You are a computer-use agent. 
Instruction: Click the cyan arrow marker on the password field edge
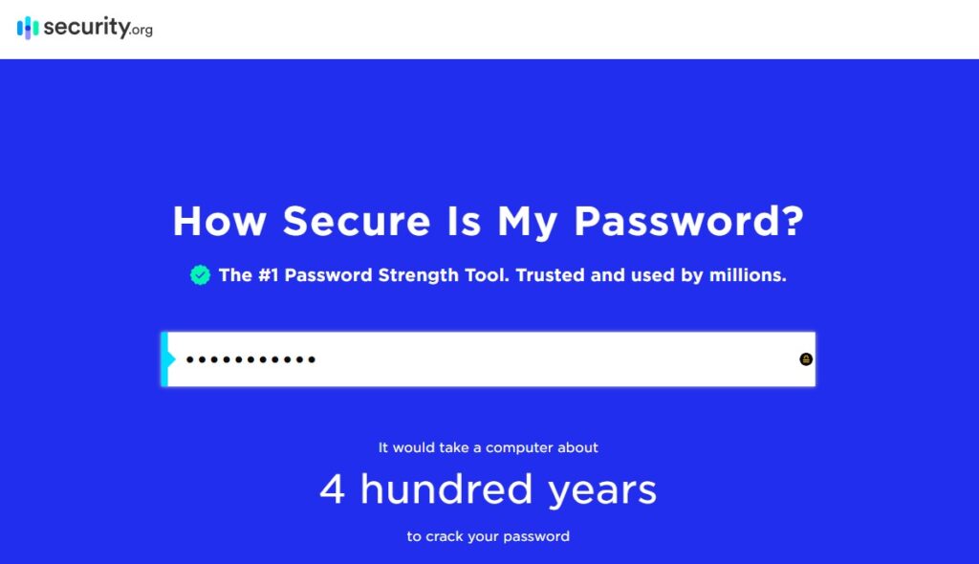[x=168, y=359]
